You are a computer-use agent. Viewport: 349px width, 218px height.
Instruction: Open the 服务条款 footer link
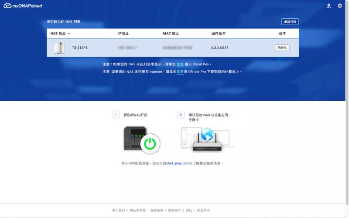157,210
